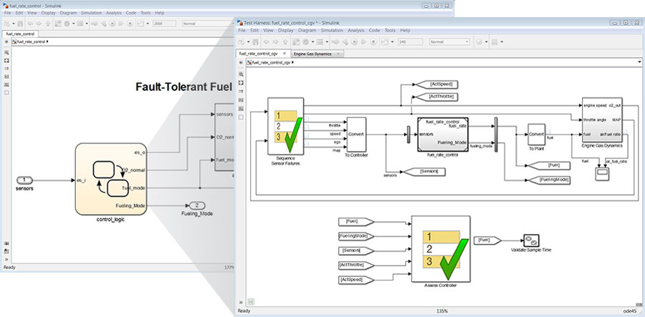
Task: Save model in Test Harness toolbar
Action: click(255, 42)
